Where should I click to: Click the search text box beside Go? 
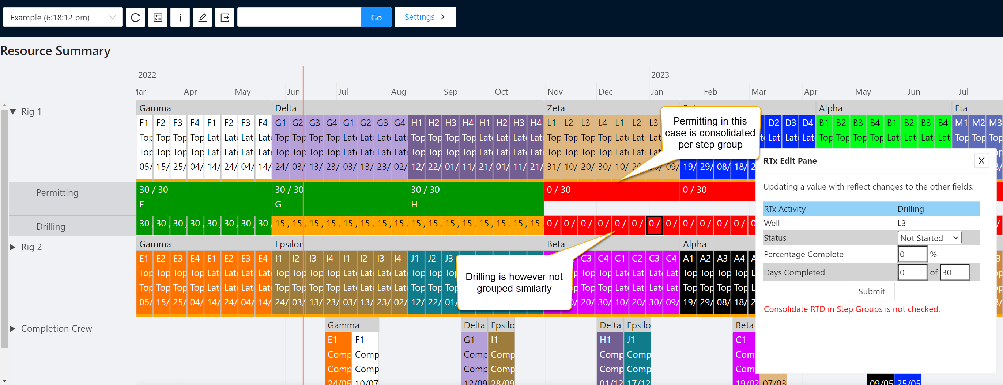click(x=299, y=18)
